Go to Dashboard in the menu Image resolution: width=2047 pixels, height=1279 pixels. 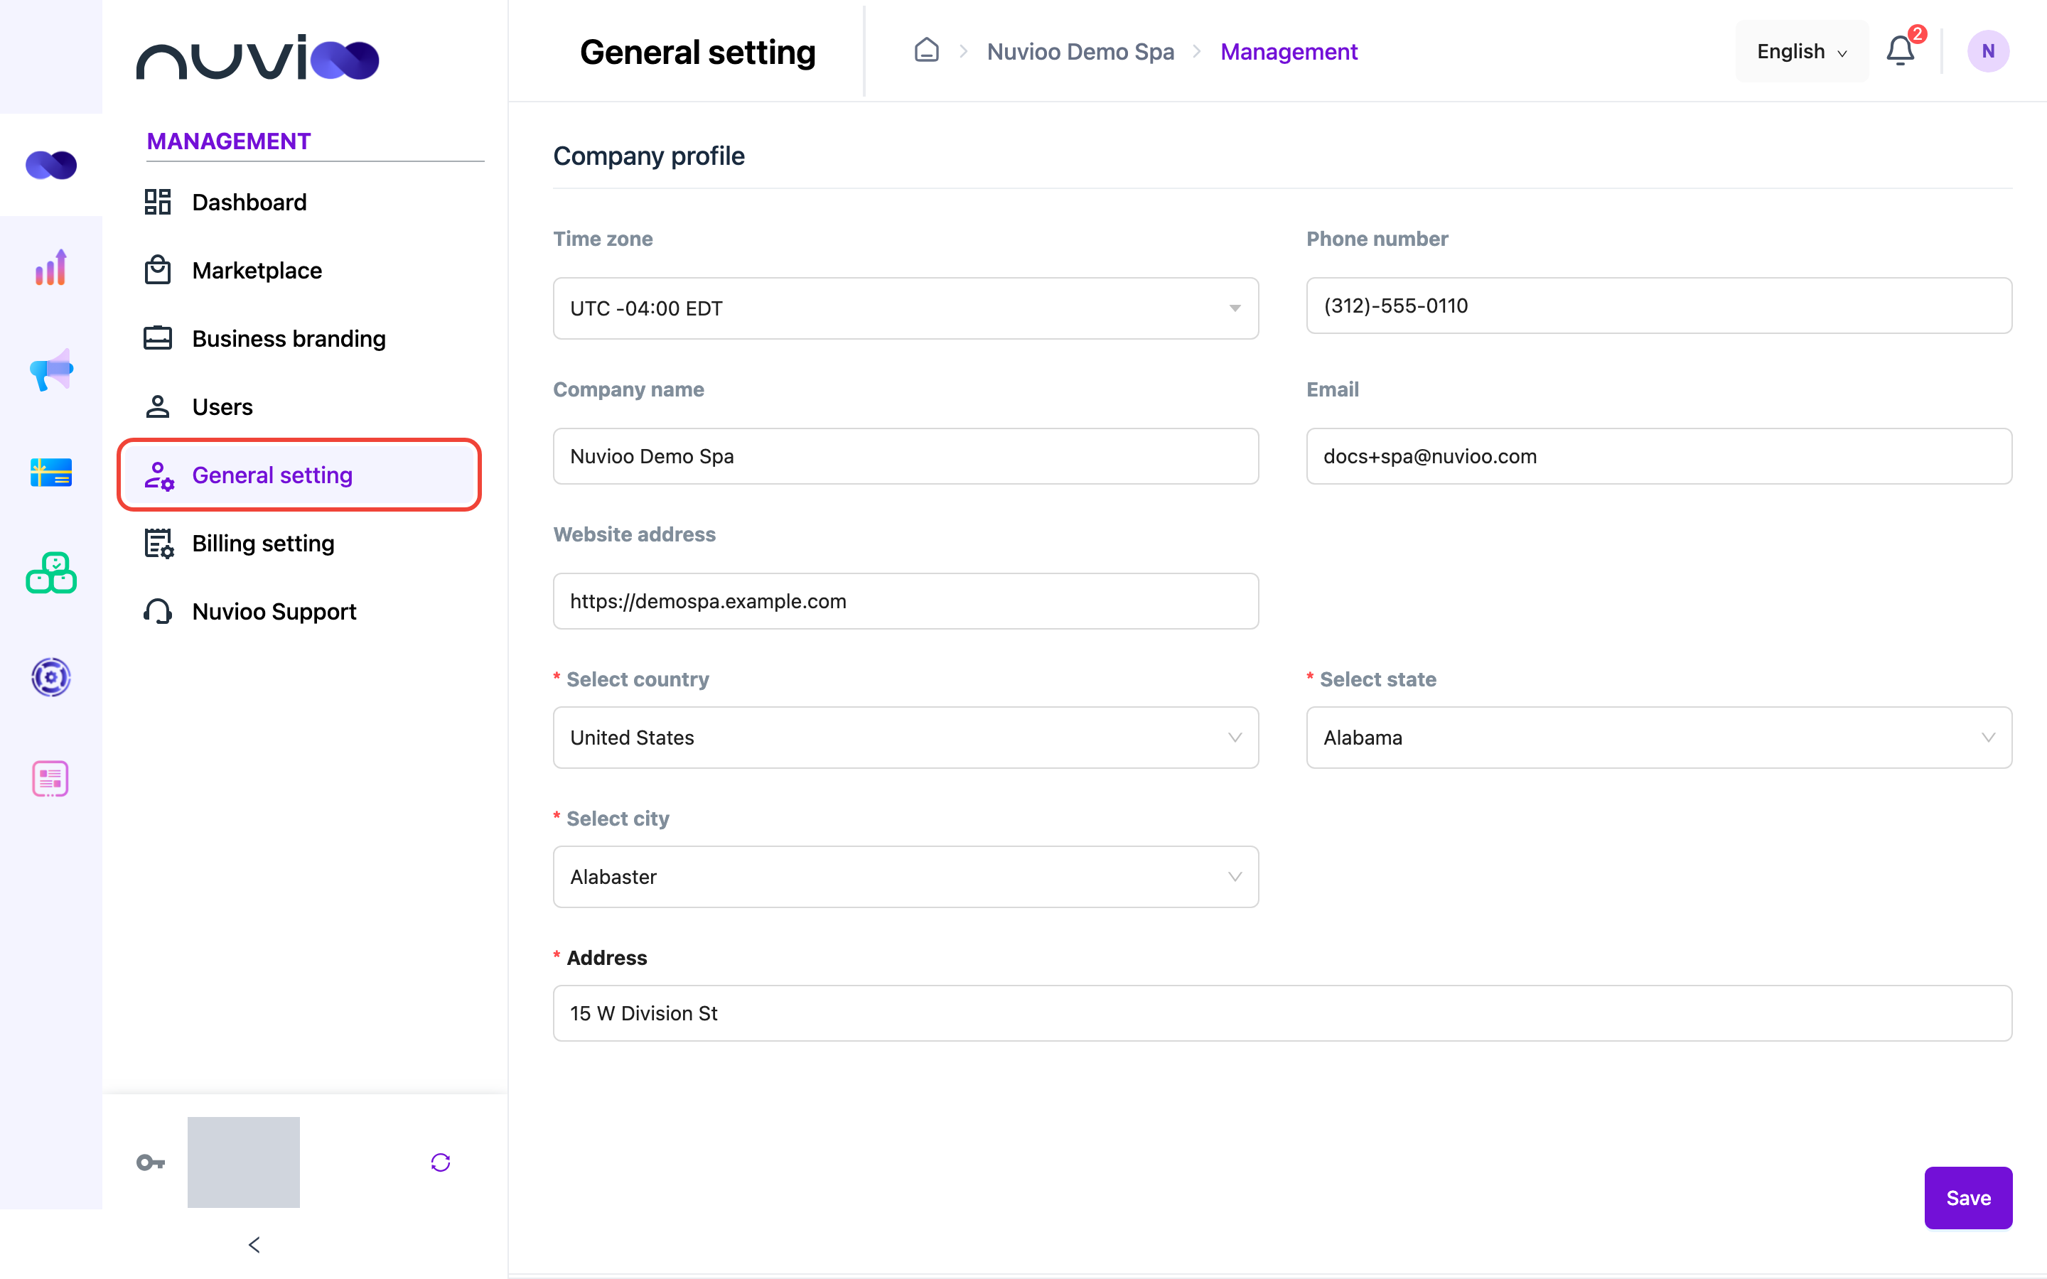(x=300, y=203)
